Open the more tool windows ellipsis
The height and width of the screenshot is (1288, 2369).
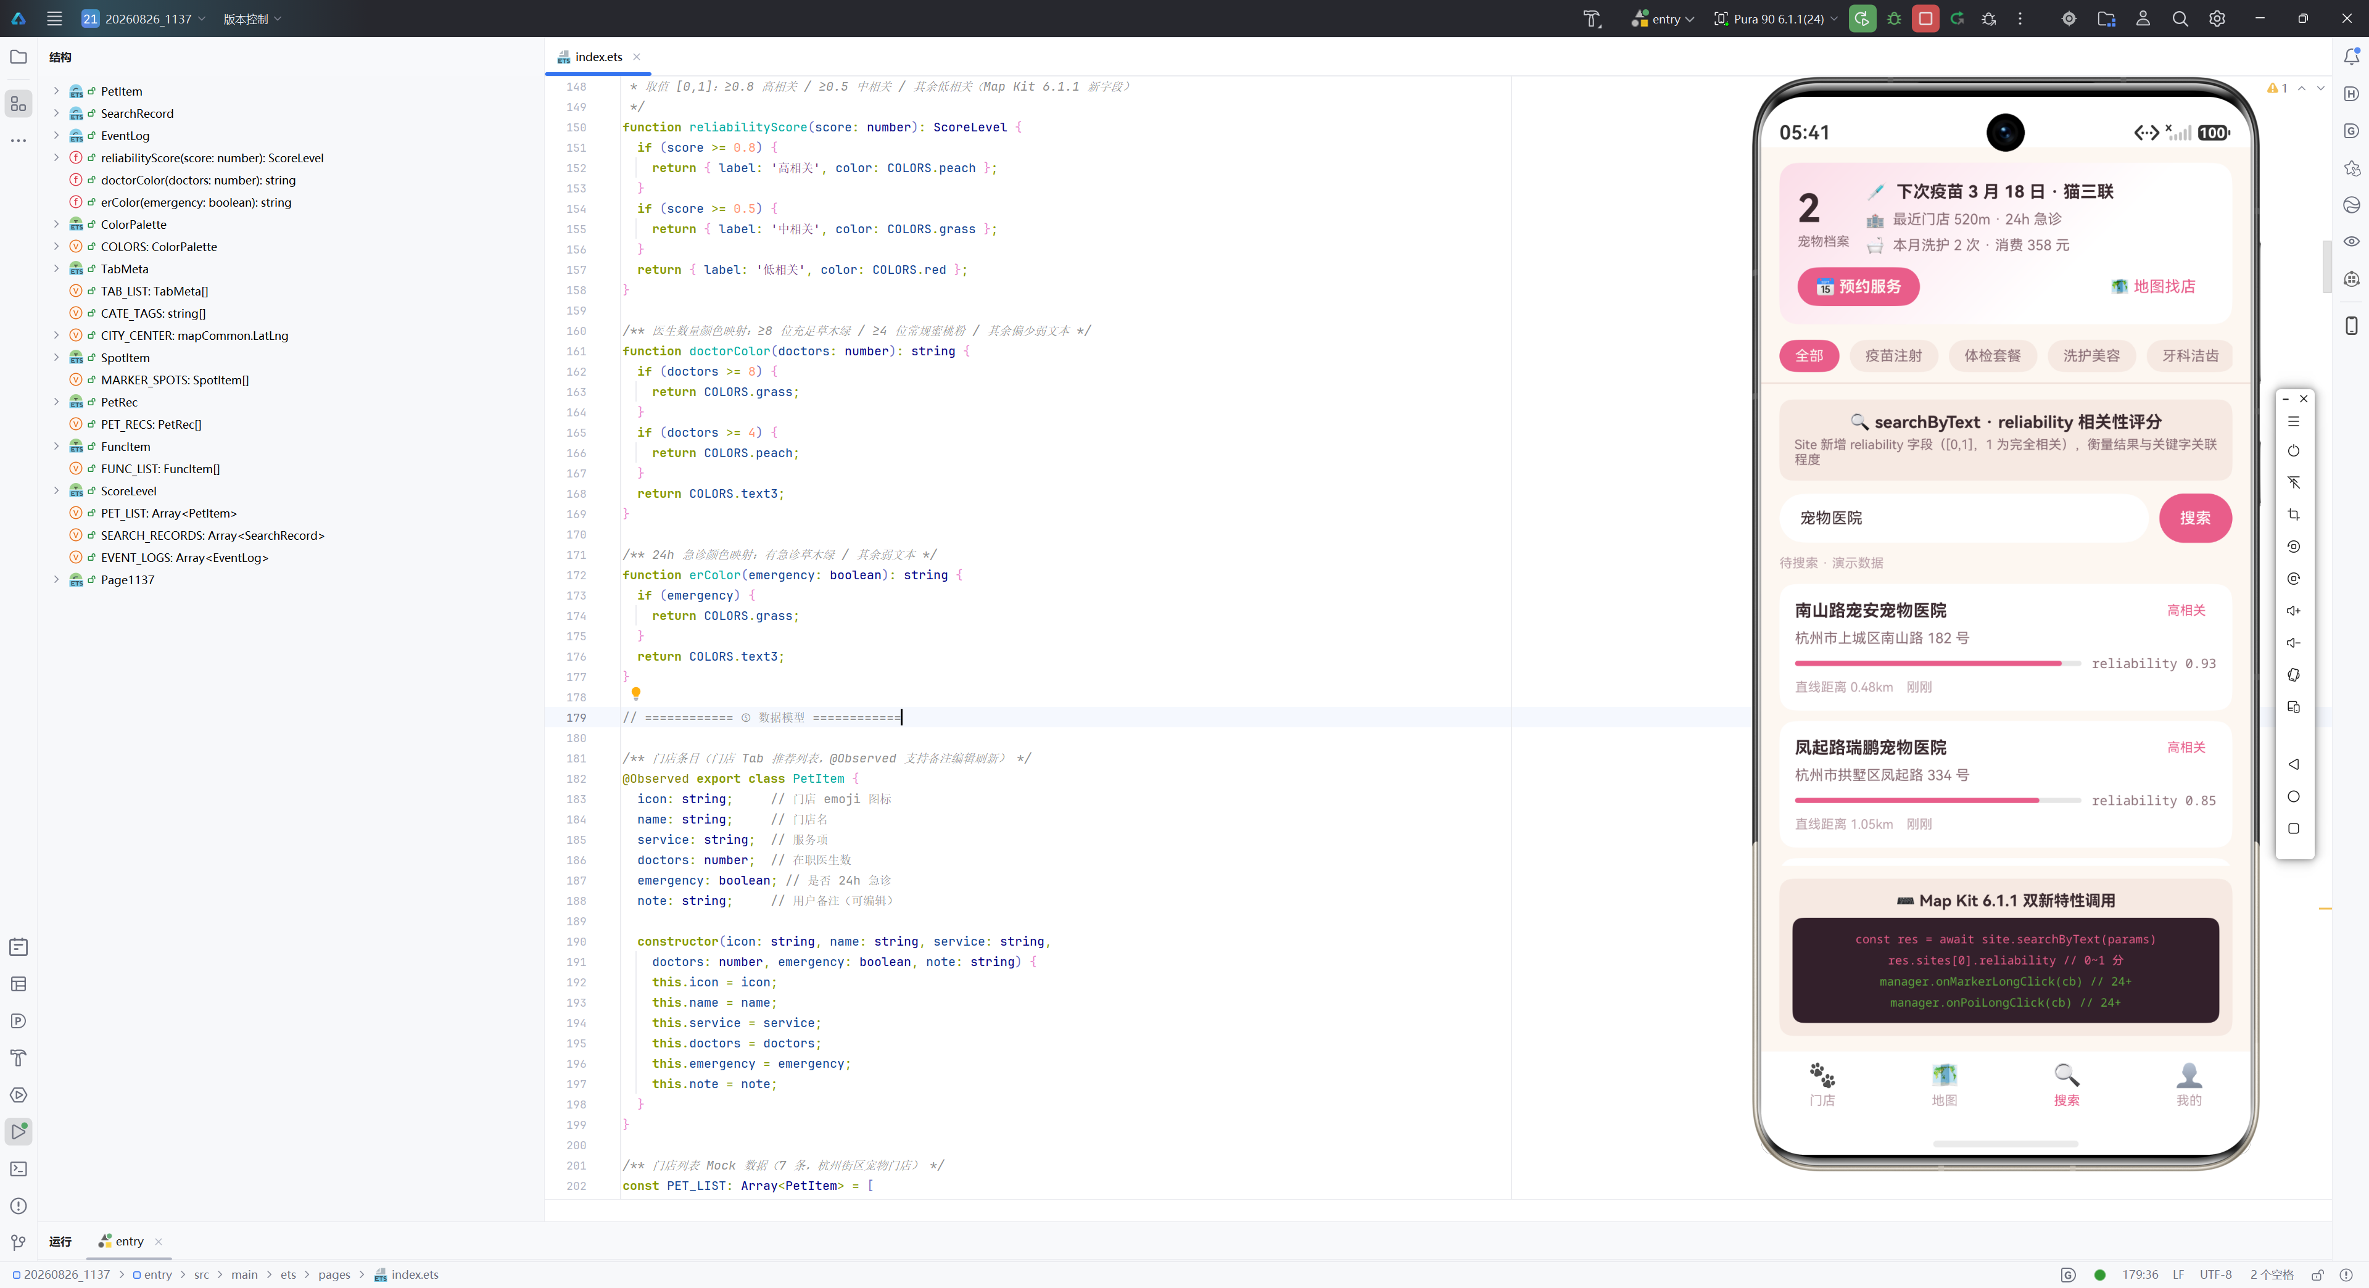[x=19, y=141]
